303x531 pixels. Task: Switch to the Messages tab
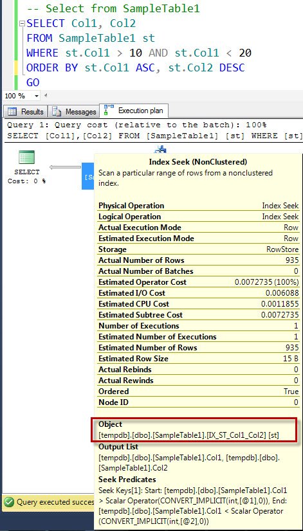74,111
